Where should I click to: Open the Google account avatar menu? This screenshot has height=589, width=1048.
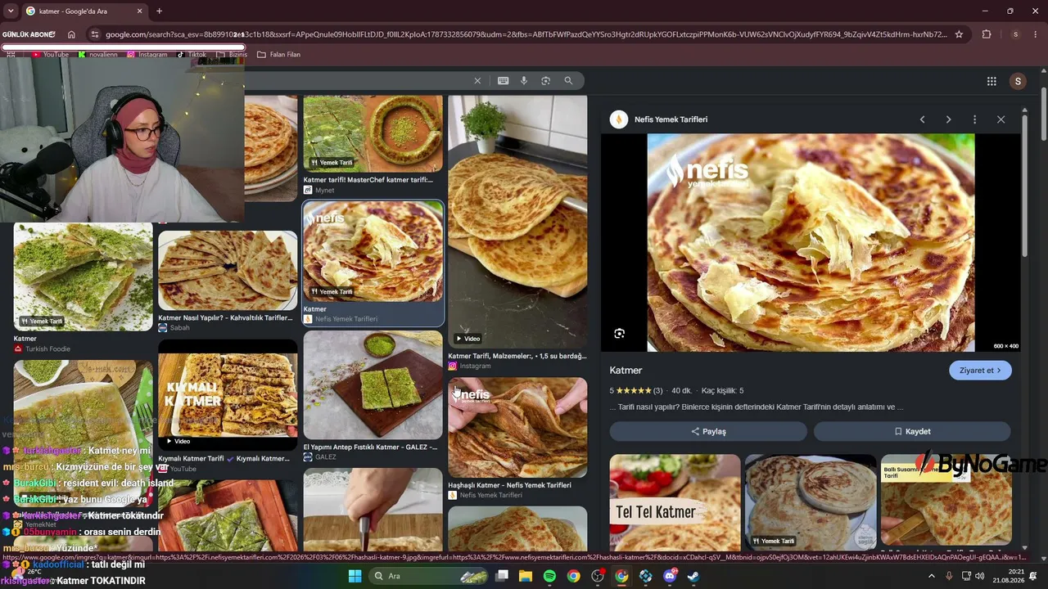click(1018, 81)
